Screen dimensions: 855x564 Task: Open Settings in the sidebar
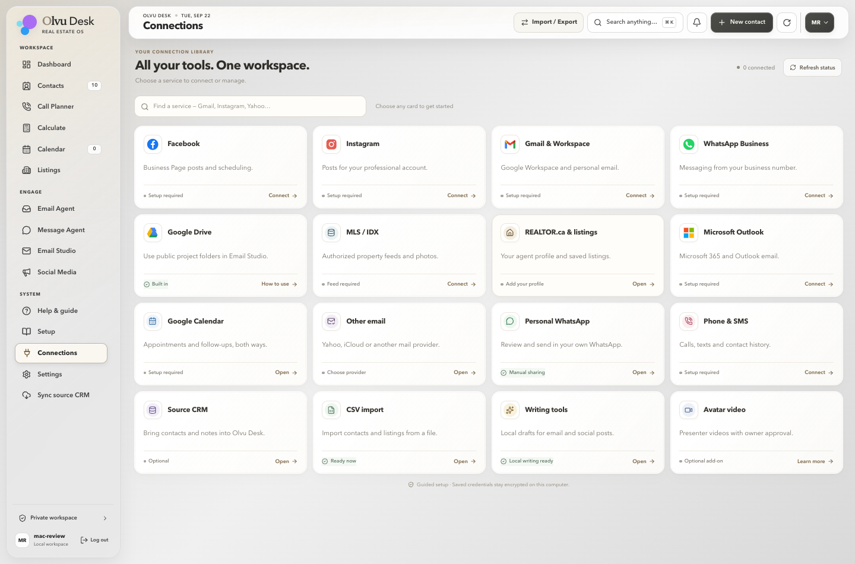coord(61,375)
